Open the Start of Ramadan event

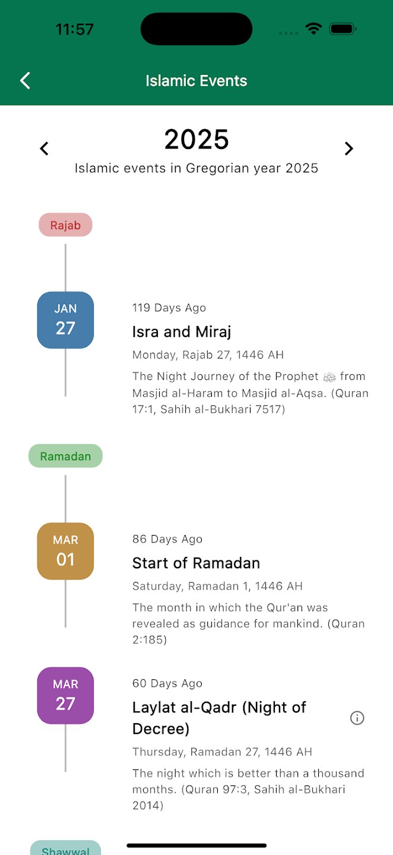coord(196,563)
